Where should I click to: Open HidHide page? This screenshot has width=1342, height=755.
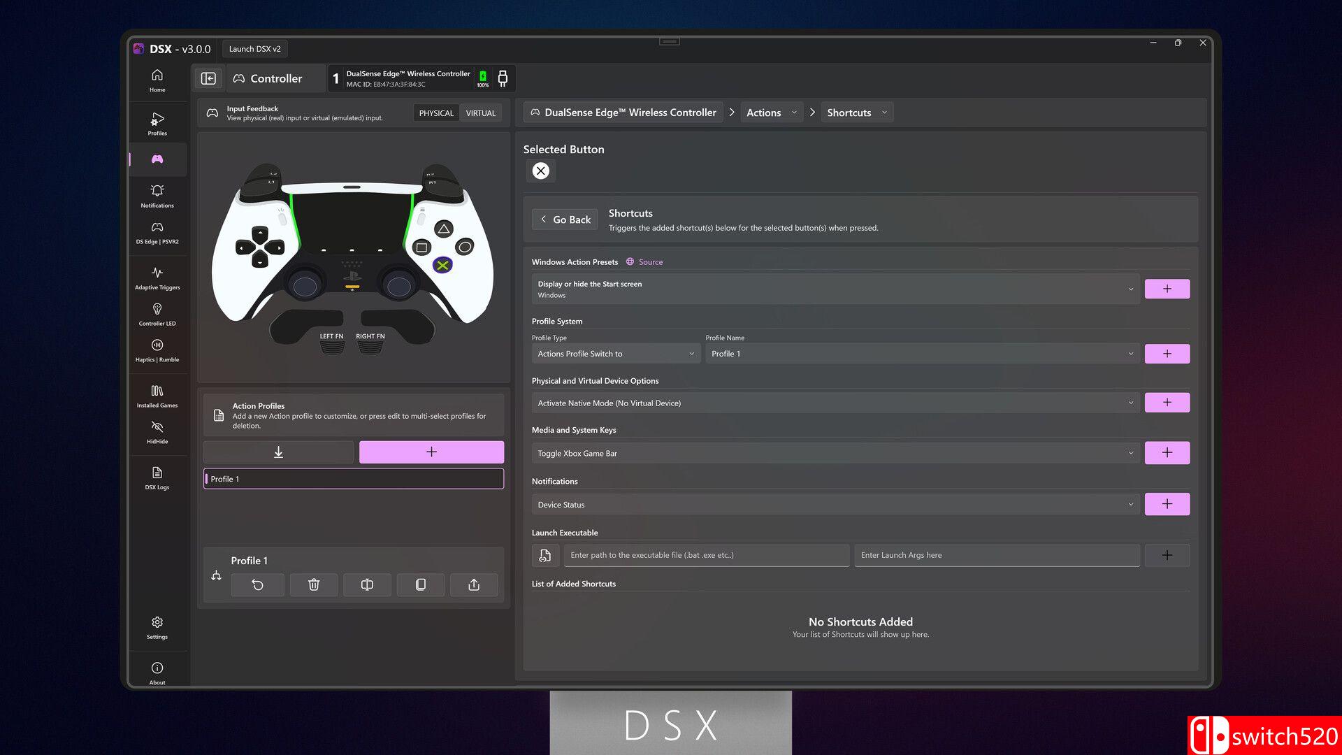click(157, 433)
